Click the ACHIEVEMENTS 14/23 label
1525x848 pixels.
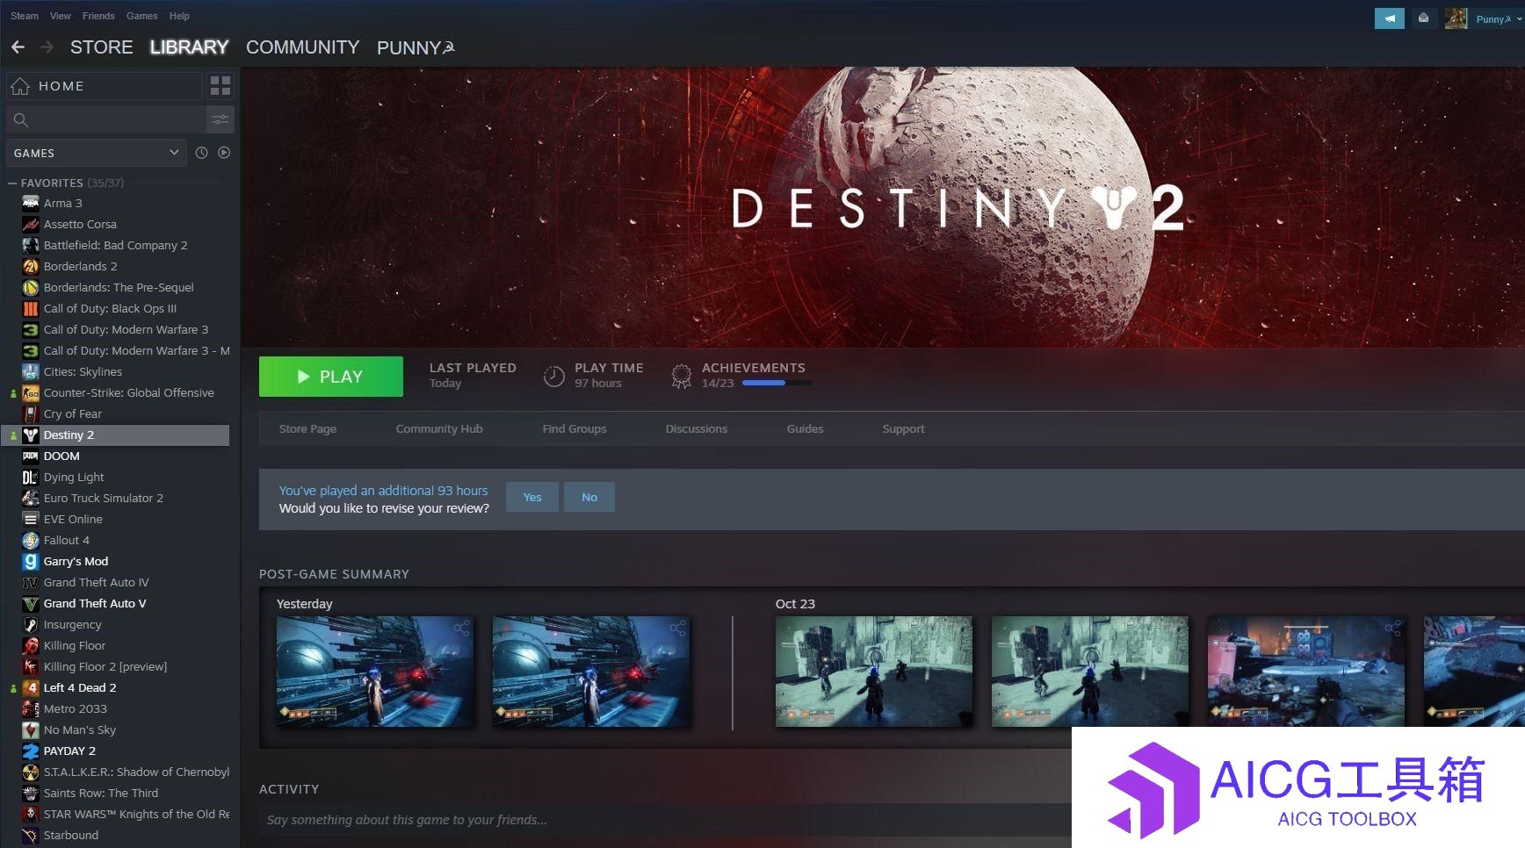click(753, 375)
